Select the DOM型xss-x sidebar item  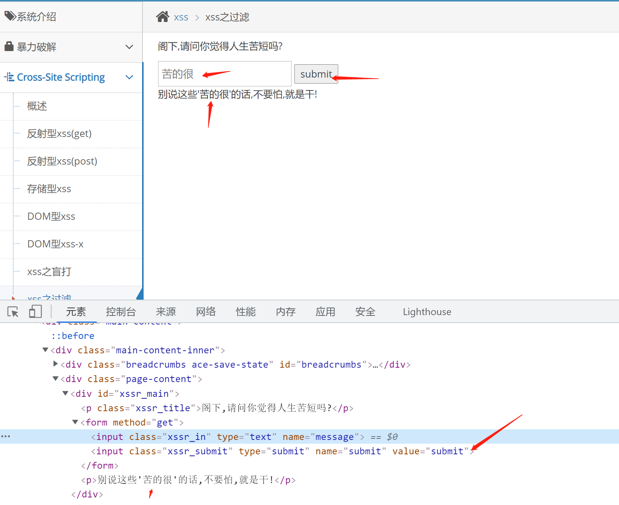56,244
